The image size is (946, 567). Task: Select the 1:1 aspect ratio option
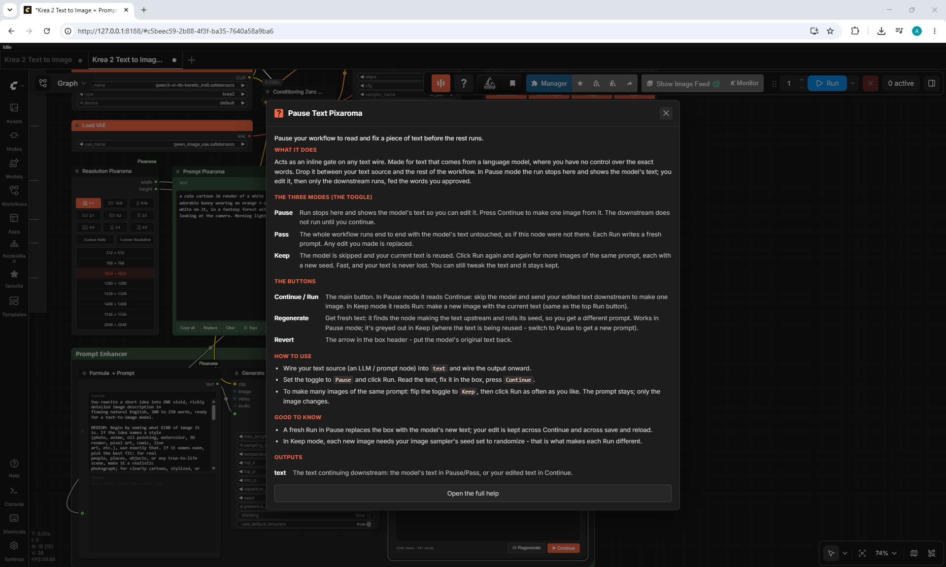pyautogui.click(x=89, y=203)
